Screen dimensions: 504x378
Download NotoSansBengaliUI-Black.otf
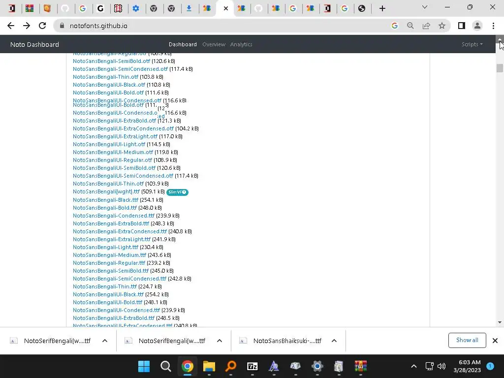click(109, 85)
